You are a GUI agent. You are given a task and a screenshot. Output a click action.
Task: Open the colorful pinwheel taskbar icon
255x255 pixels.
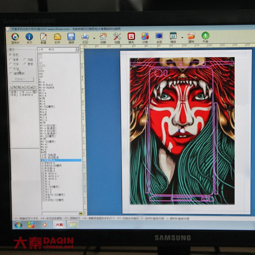[31, 225]
